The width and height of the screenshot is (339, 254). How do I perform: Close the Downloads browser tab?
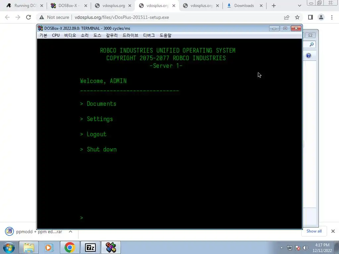click(x=261, y=6)
